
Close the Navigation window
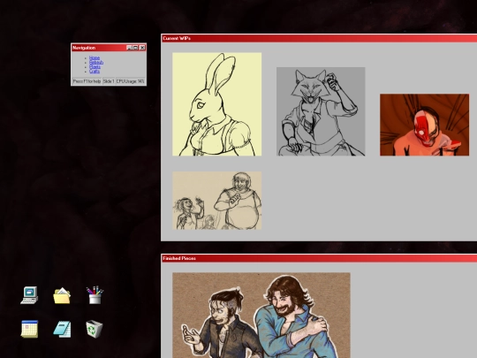coord(142,48)
